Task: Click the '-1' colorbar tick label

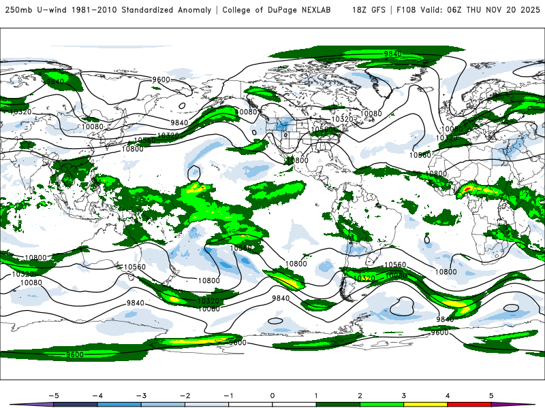Action: 228,396
